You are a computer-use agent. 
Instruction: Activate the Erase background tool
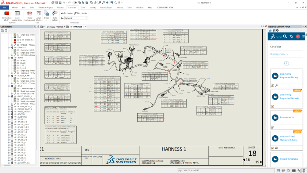tap(29, 16)
